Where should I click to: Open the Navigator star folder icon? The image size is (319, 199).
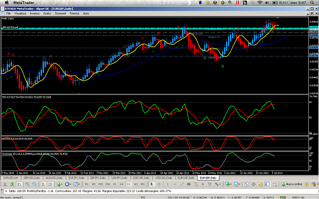point(260,184)
